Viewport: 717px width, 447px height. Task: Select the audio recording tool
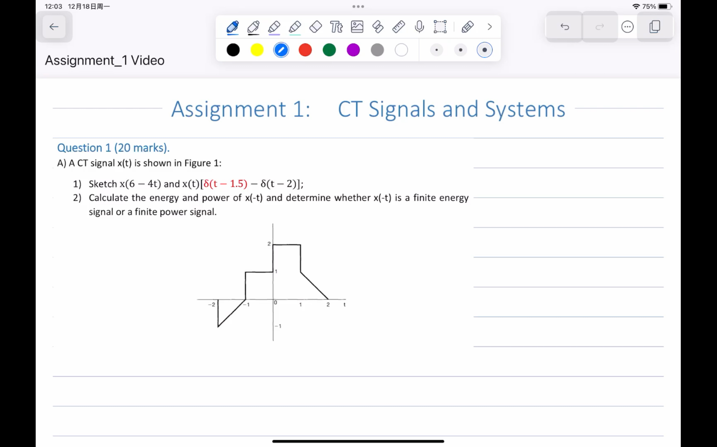point(420,27)
